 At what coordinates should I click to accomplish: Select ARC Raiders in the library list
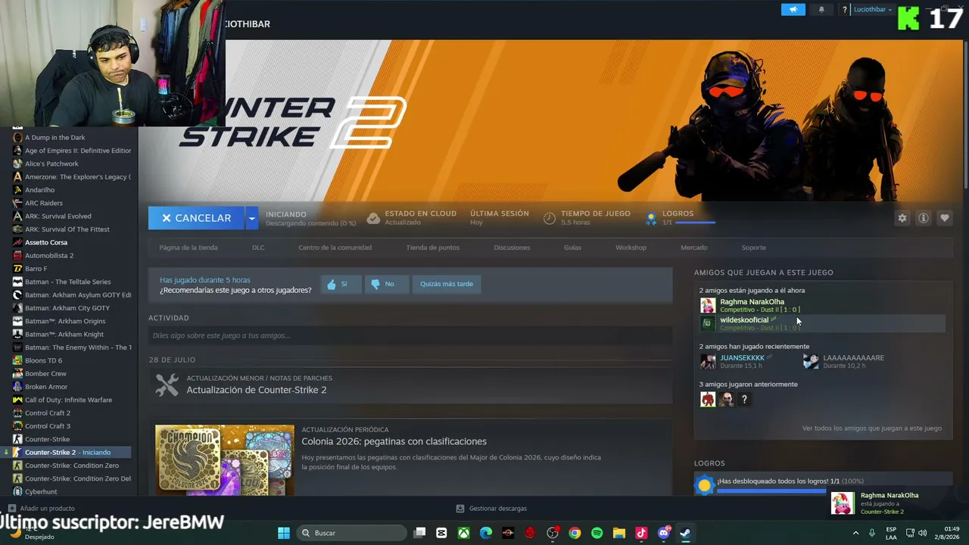pos(44,203)
